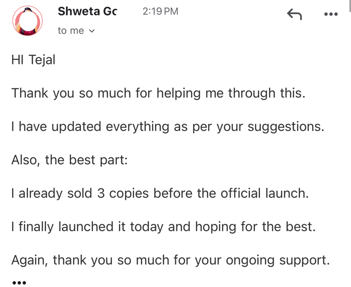This screenshot has width=351, height=287.
Task: Click the 'sold 3 copies' sentence
Action: tap(160, 193)
